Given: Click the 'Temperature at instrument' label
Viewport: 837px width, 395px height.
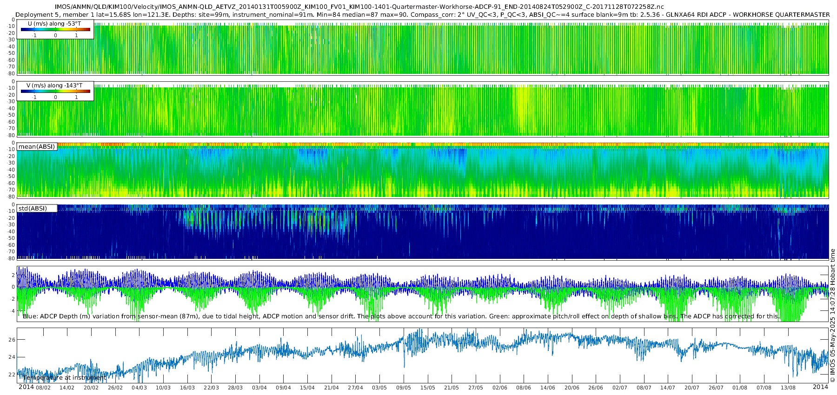Looking at the screenshot, I should [64, 378].
